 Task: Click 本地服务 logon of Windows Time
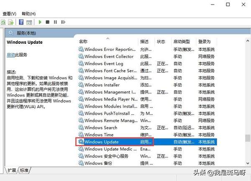point(206,135)
